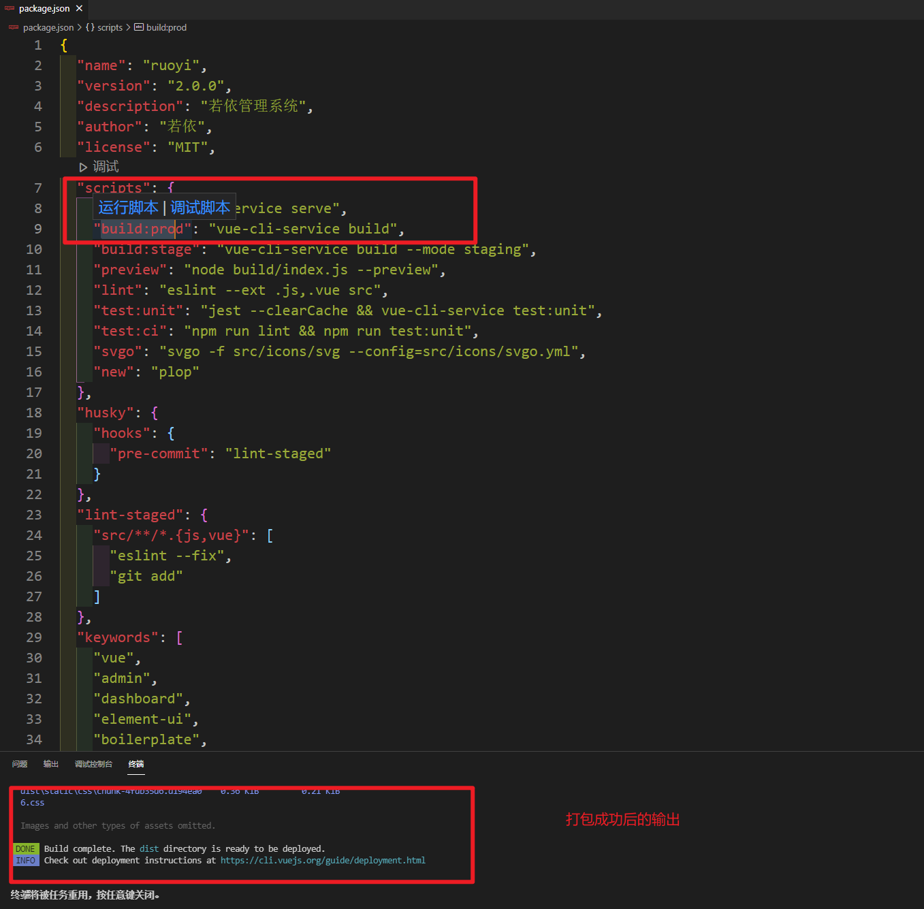Click the green DONE badge in terminal
Screen dimensions: 924x909
[26, 849]
